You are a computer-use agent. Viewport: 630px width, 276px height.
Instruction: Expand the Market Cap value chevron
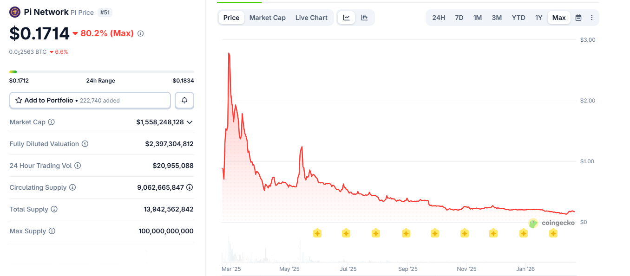click(x=190, y=122)
